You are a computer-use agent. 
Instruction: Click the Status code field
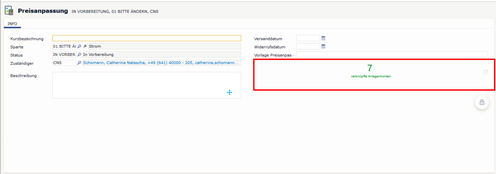[64, 55]
